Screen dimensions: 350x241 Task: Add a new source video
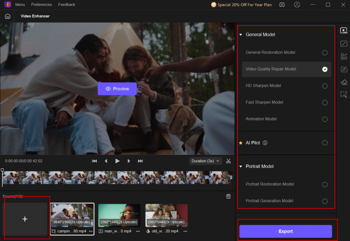tap(25, 219)
